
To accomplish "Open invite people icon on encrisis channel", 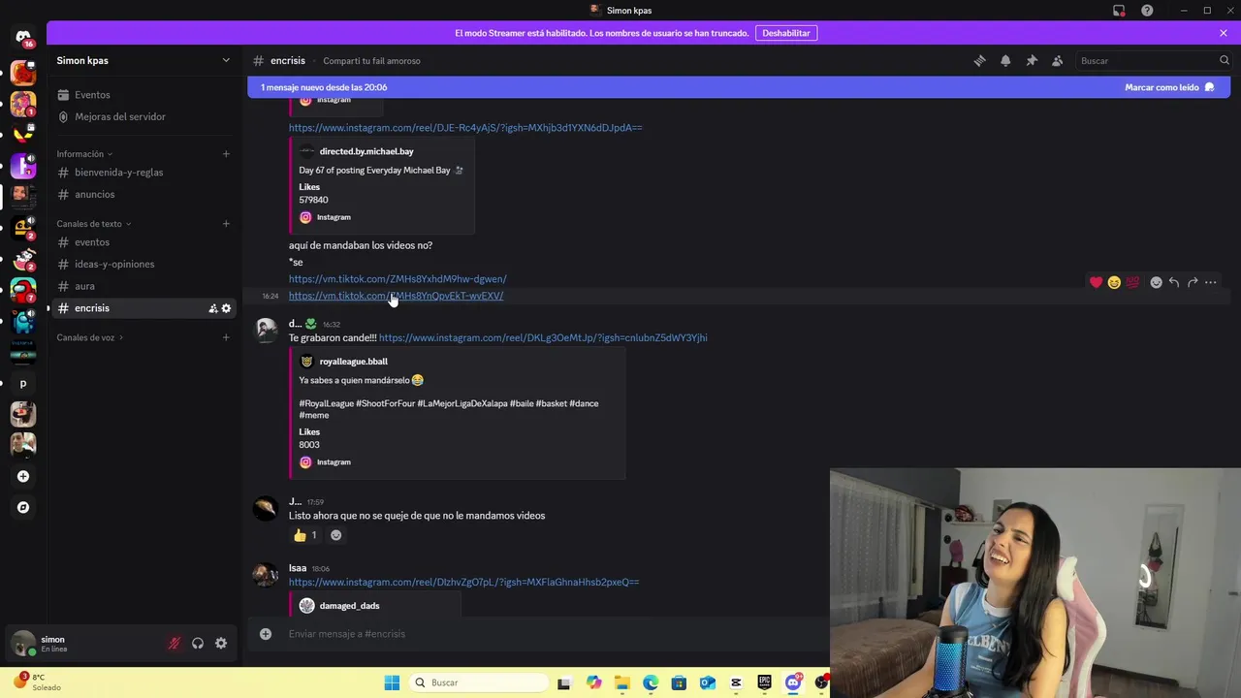I will [212, 308].
